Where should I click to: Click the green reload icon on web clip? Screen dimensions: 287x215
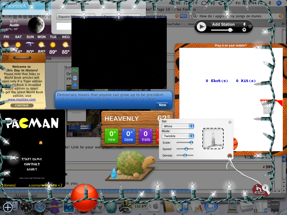75,71
